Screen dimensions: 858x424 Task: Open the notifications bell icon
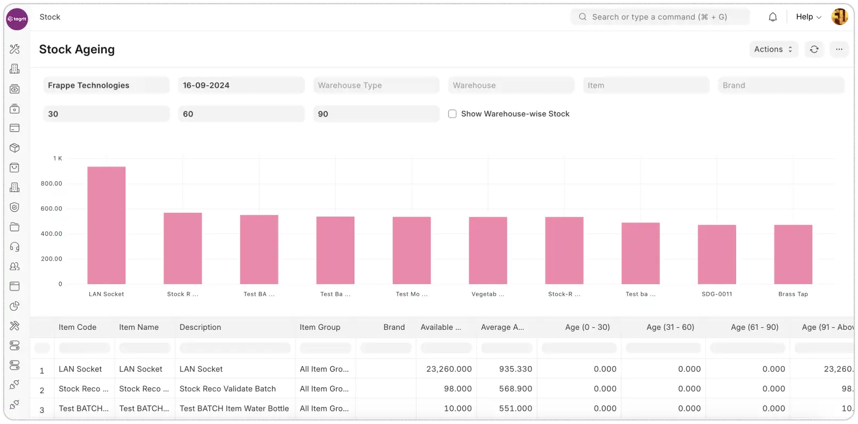coord(773,17)
